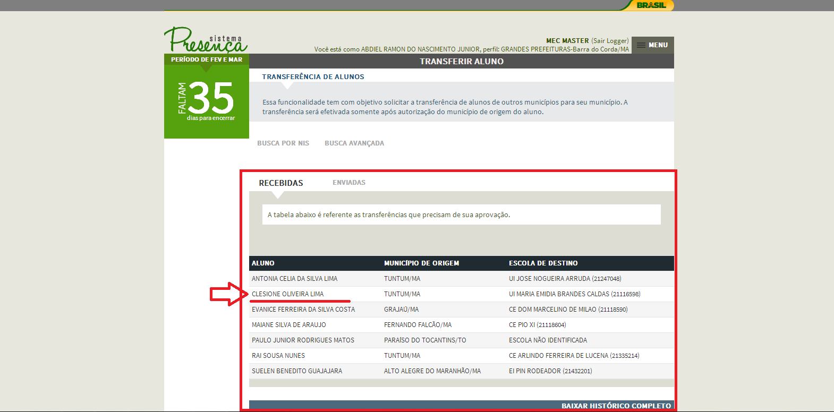Select student Rai Sousa Nunes
The height and width of the screenshot is (412, 834).
click(278, 356)
